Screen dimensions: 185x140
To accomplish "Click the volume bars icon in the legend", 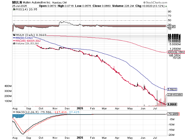I will [x=14, y=43].
